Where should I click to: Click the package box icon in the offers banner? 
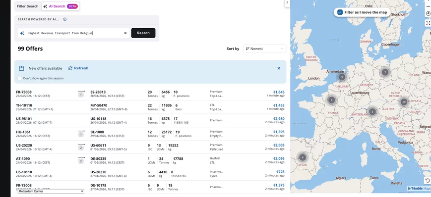[21, 68]
